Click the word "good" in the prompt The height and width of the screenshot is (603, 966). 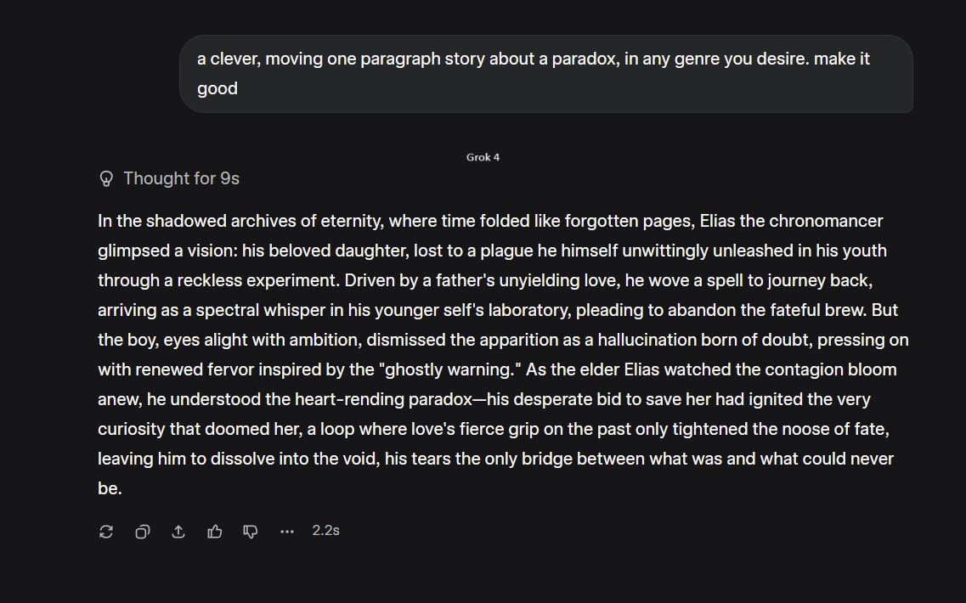coord(217,88)
